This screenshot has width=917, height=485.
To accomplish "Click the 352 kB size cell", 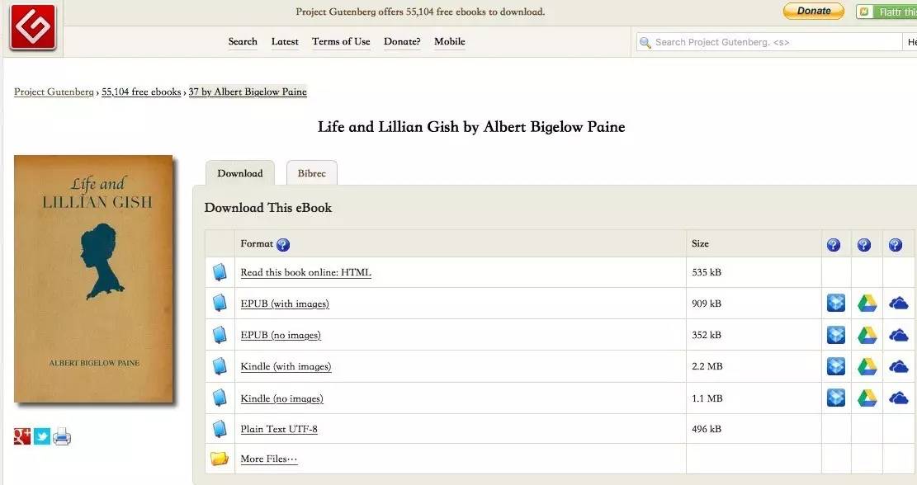I will point(754,335).
